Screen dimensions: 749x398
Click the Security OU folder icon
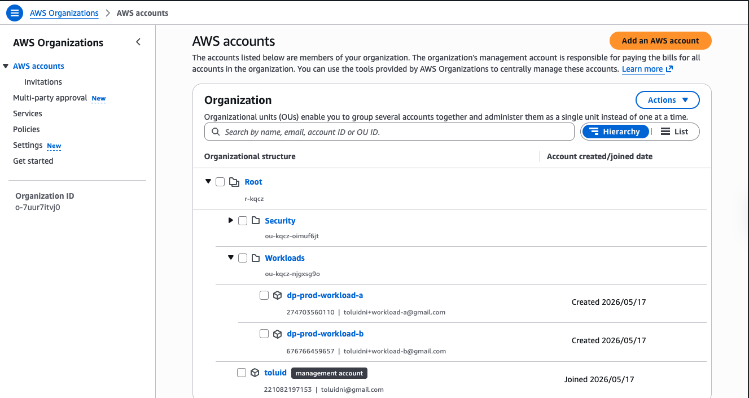[x=256, y=221]
